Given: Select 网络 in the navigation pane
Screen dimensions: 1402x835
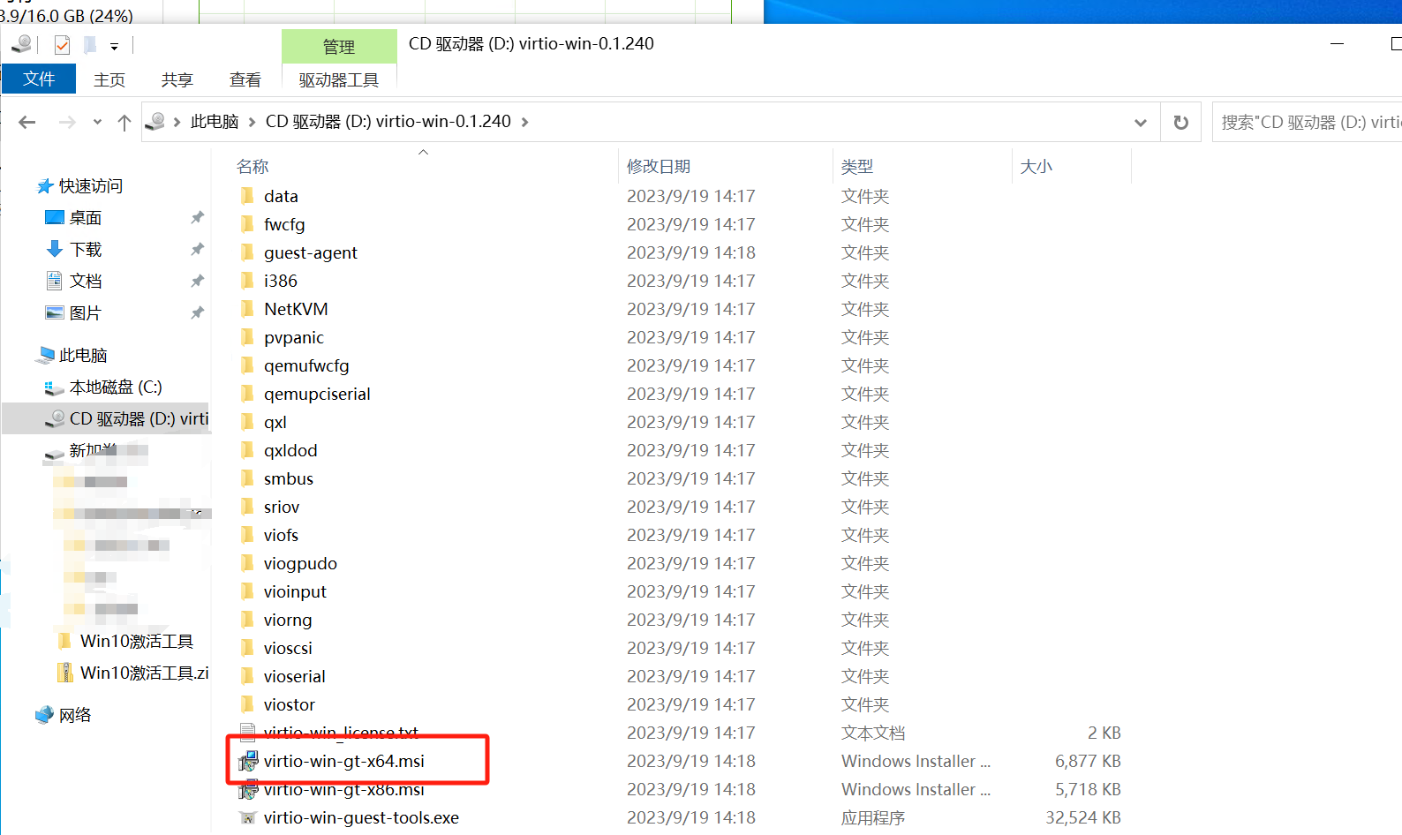Looking at the screenshot, I should pos(75,716).
